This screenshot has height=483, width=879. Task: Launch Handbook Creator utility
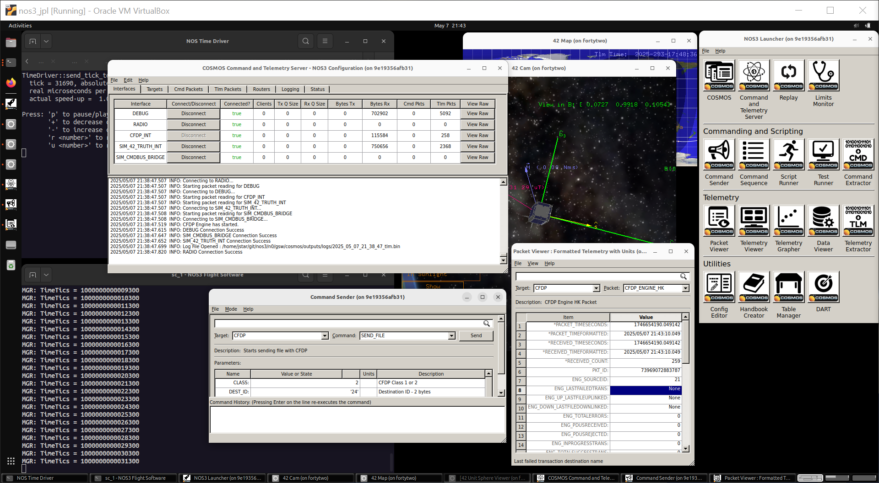(754, 287)
